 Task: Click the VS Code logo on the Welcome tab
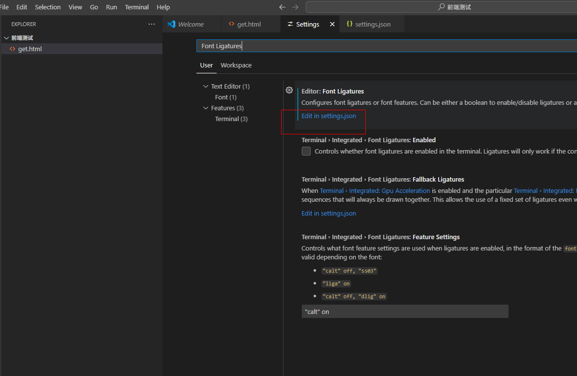(171, 24)
